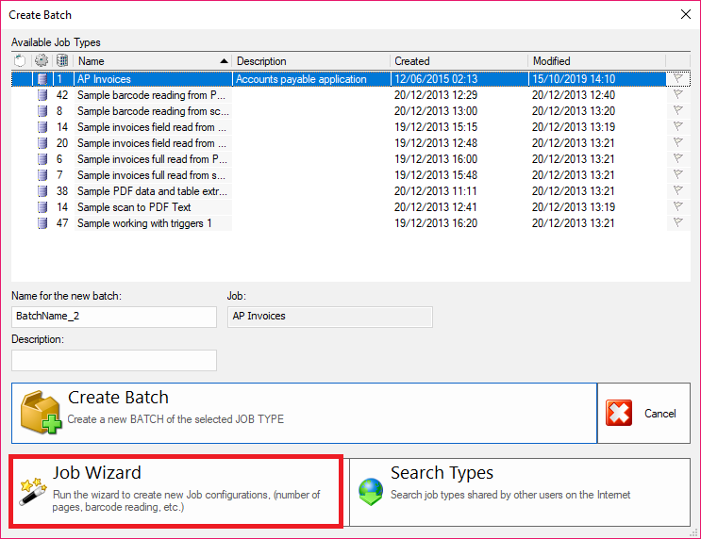701x539 pixels.
Task: Click the Search Types globe icon
Action: click(x=370, y=493)
